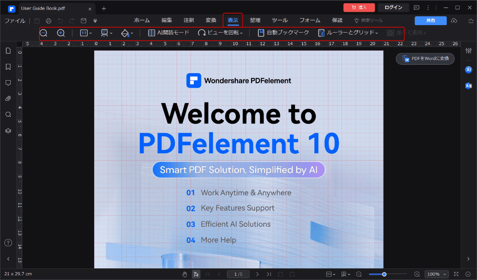Switch to the 整理 tab
Screen dimensions: 477x280
point(255,20)
